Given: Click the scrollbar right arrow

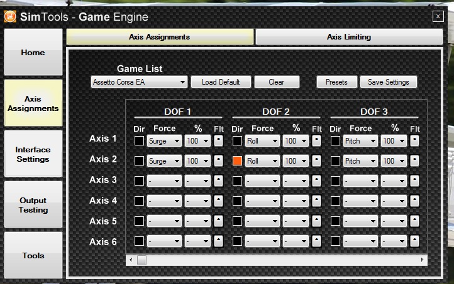Looking at the screenshot, I should (423, 260).
